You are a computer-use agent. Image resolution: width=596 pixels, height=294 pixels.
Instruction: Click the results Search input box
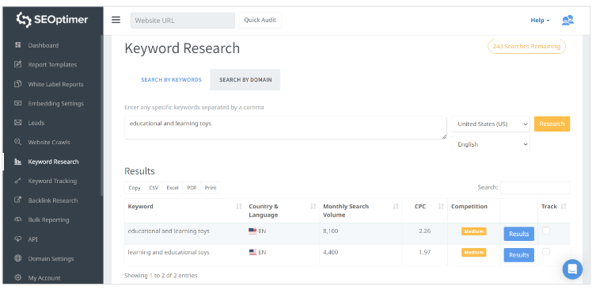click(x=535, y=188)
